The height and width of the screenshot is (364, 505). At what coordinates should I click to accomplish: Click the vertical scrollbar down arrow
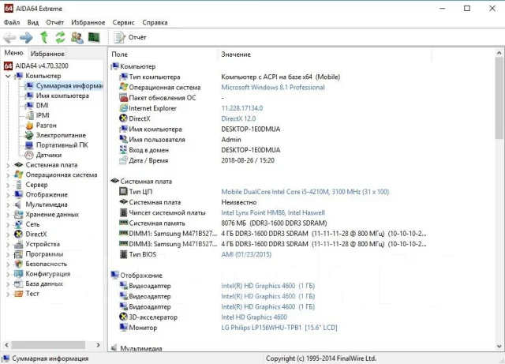point(499,347)
